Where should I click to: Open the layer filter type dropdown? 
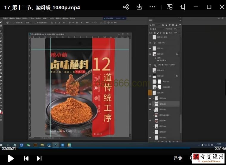point(155,25)
